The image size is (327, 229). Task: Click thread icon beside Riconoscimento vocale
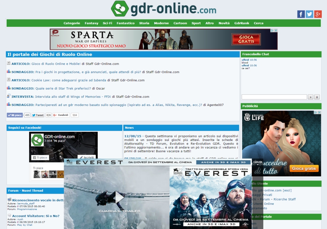[9, 200]
